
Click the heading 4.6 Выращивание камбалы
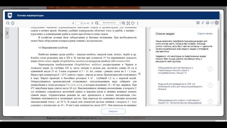tap(53, 47)
